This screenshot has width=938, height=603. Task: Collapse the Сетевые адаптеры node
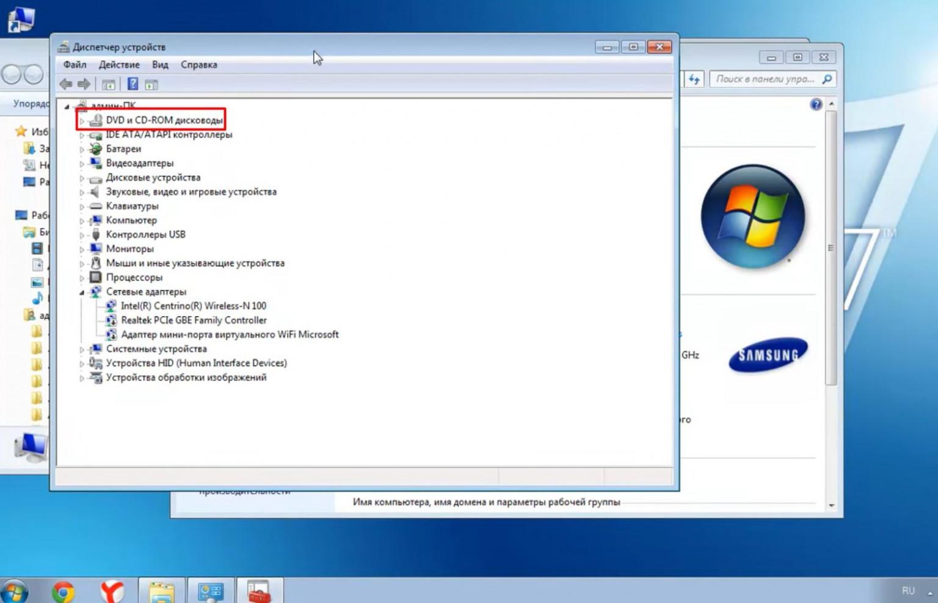[82, 292]
